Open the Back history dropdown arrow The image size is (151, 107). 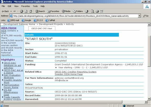coord(11,11)
